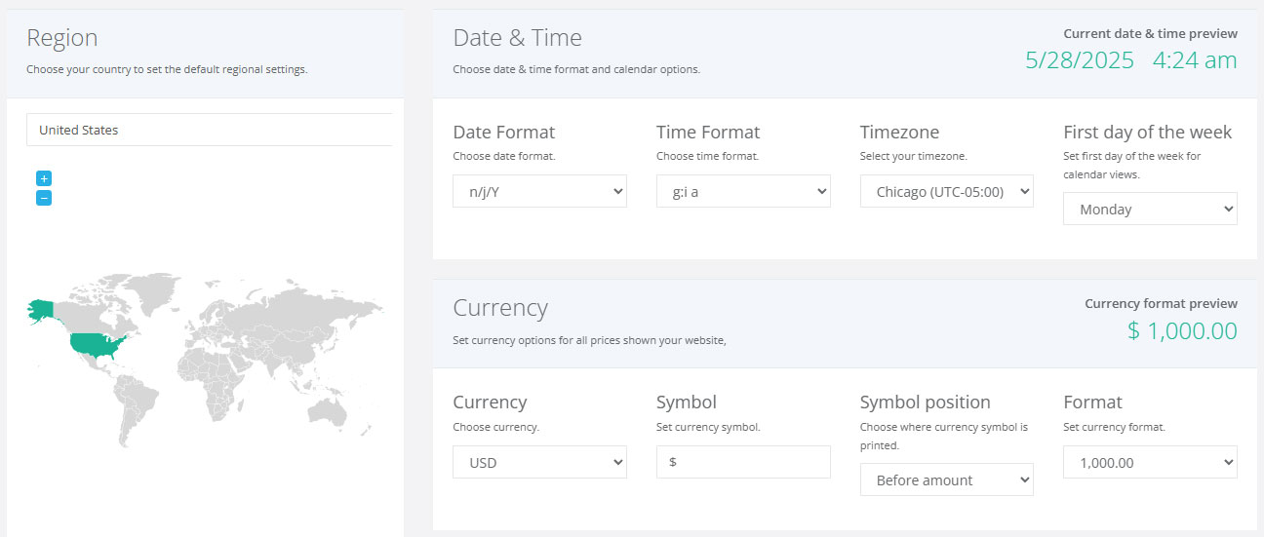Click highlighted Alaska on the world map

point(42,310)
